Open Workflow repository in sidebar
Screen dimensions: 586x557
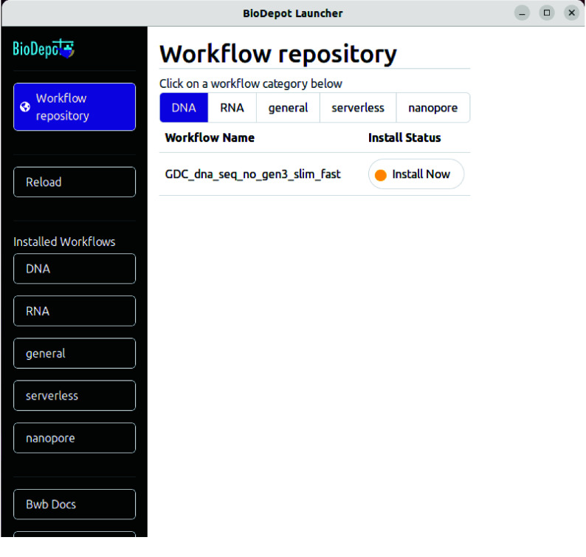coord(75,107)
